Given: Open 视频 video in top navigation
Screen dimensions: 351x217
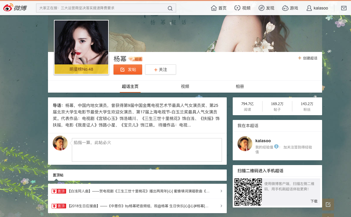Looking at the screenshot, I should [243, 8].
